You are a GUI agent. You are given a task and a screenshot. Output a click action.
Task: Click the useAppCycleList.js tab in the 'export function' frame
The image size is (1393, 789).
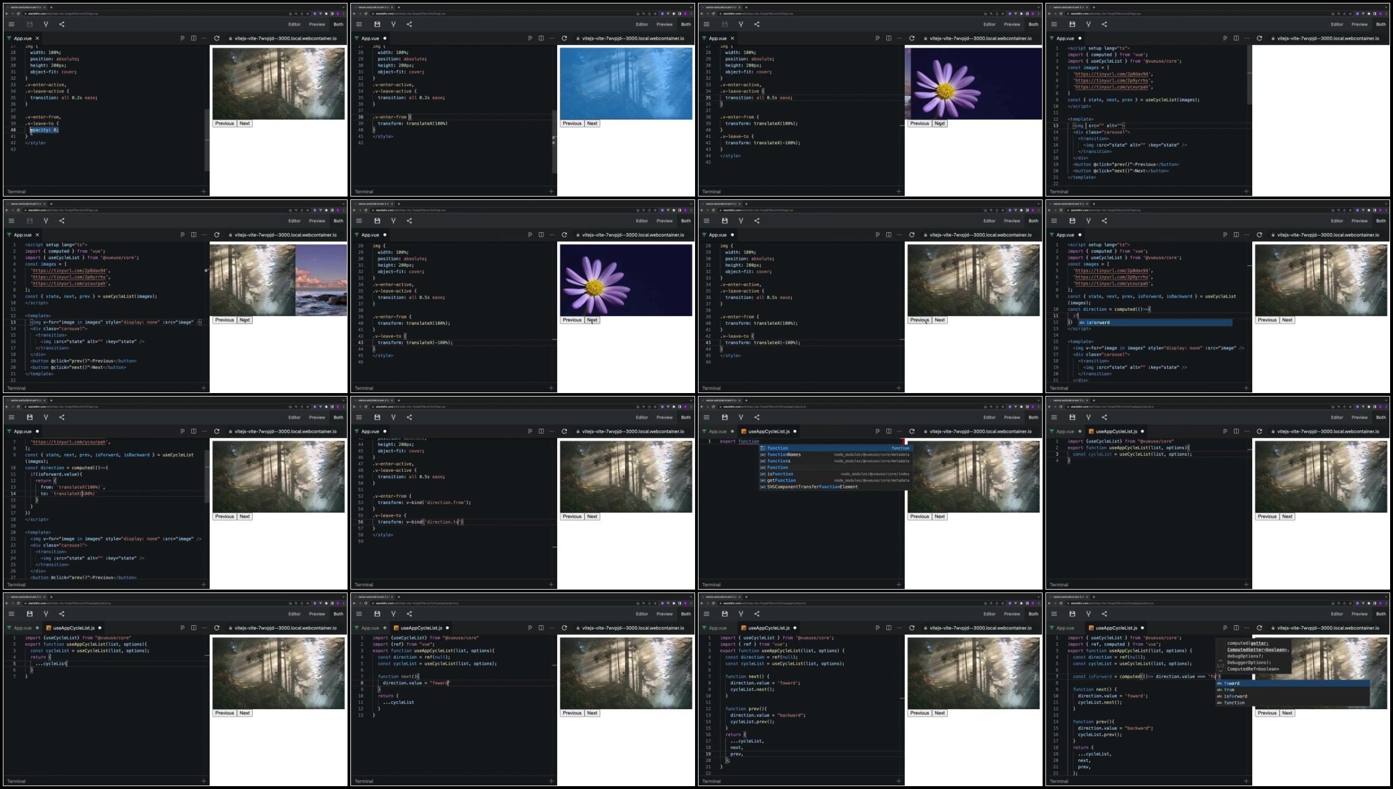coord(769,432)
